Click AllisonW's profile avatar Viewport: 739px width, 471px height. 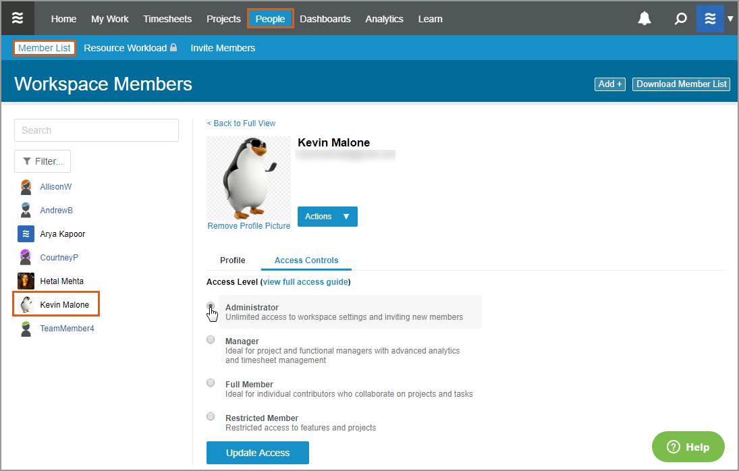pos(25,186)
